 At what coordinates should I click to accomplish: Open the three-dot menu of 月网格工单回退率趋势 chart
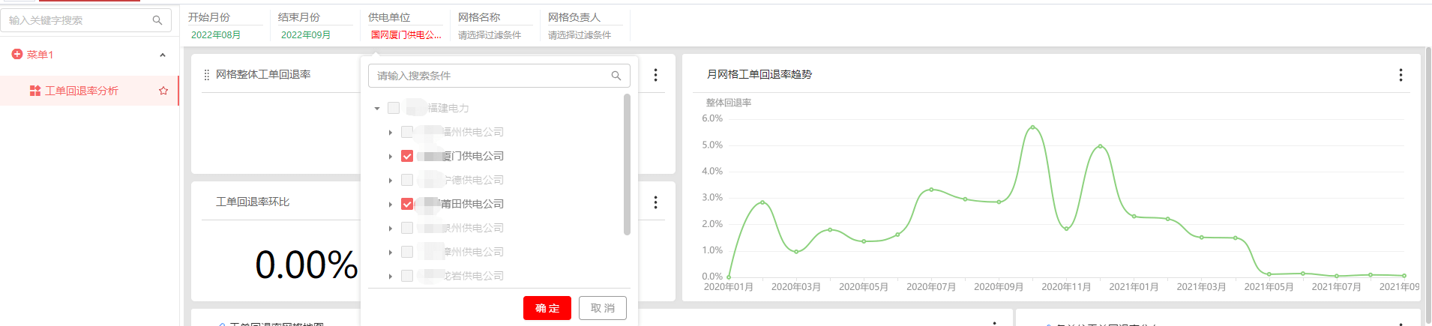coord(1401,75)
